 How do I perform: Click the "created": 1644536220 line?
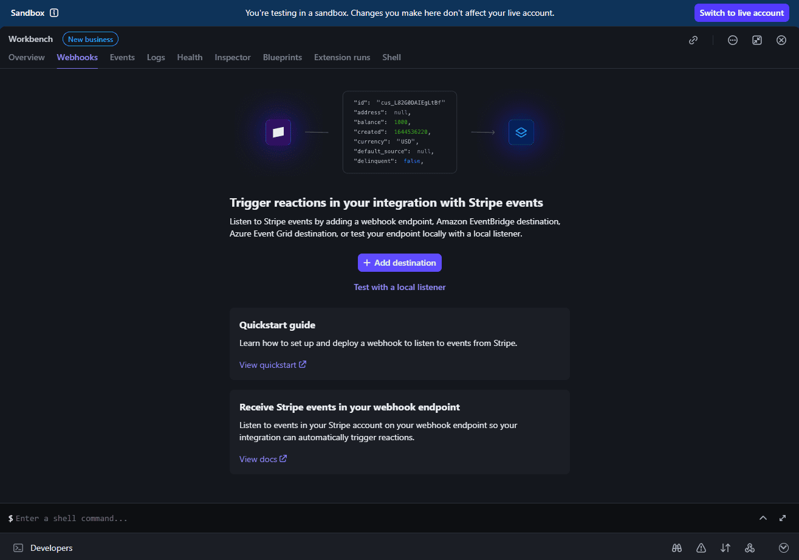392,131
